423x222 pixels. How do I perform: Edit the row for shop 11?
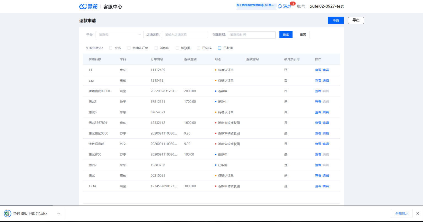click(x=326, y=70)
